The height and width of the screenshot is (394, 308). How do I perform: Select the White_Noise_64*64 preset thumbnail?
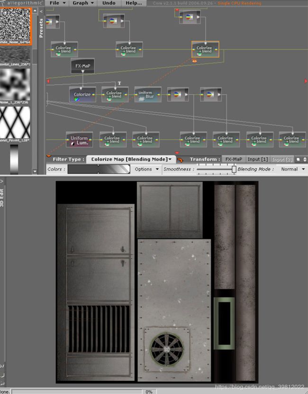pyautogui.click(x=15, y=26)
